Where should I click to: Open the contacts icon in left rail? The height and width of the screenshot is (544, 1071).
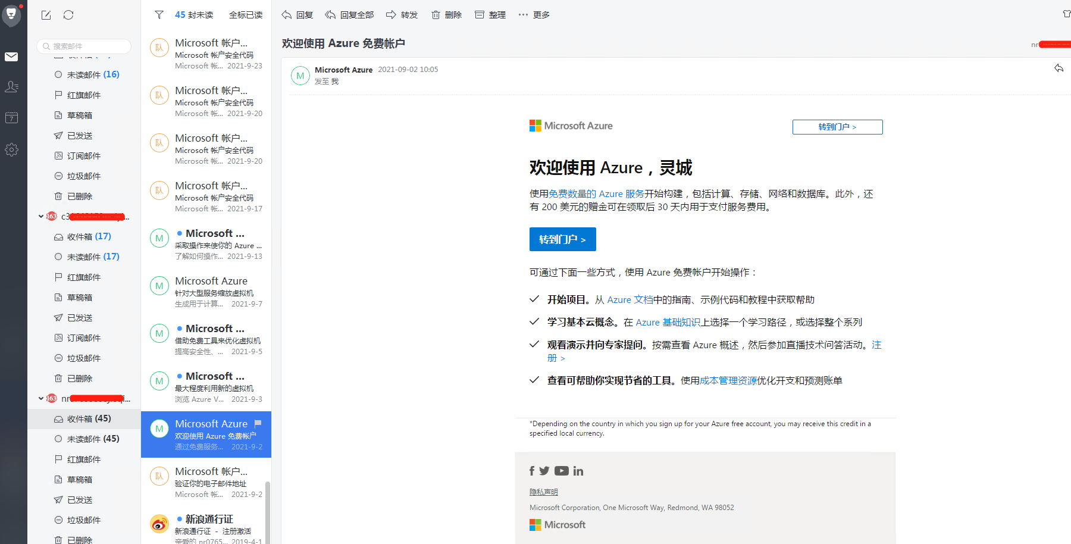click(x=11, y=87)
